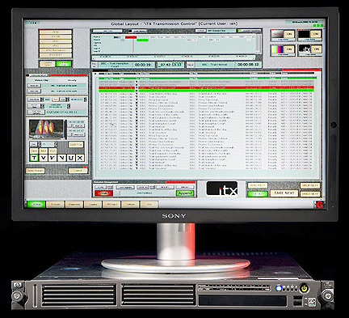The image size is (349, 318).
Task: Select the U-shaped transition icon
Action: pyautogui.click(x=71, y=158)
